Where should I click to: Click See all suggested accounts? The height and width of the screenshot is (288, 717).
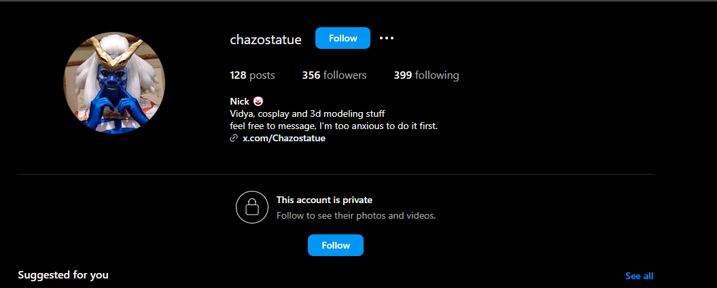click(x=639, y=276)
